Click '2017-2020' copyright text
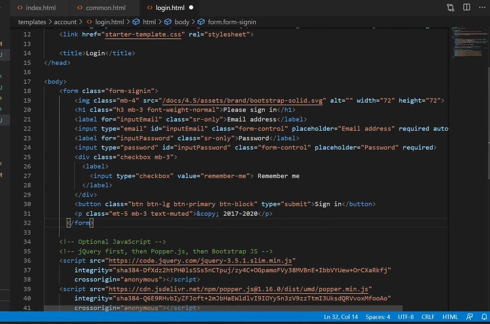Image resolution: width=490 pixels, height=324 pixels. coord(241,214)
